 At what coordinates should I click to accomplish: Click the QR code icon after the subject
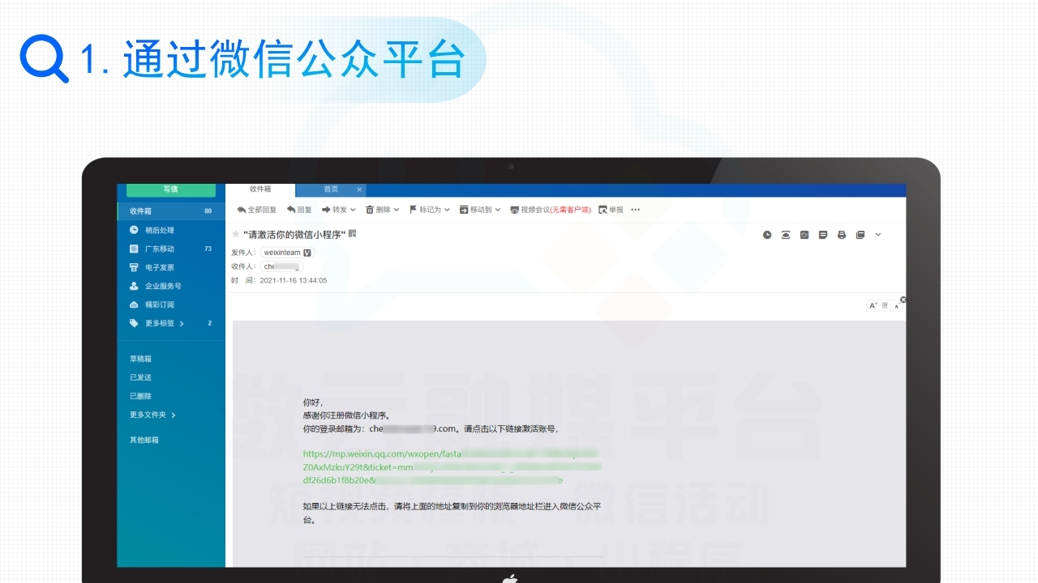click(352, 233)
